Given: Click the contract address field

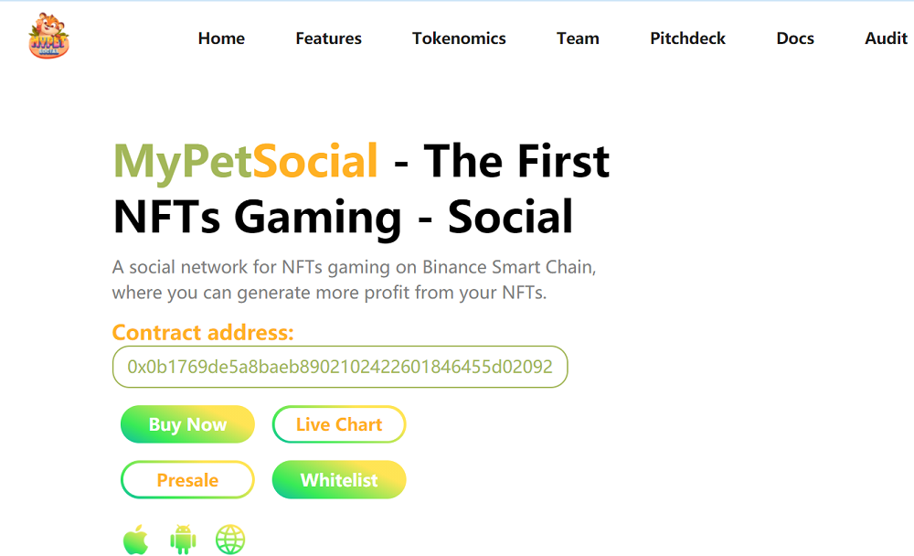Looking at the screenshot, I should click(x=340, y=367).
